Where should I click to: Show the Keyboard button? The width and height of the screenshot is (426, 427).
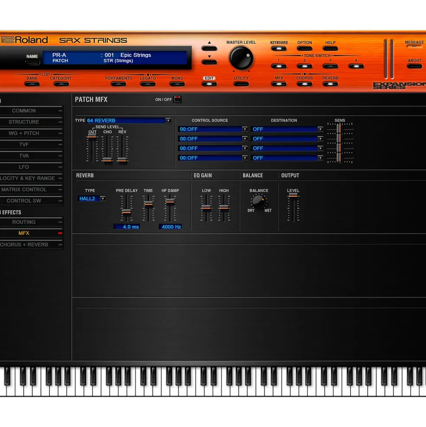click(x=279, y=49)
